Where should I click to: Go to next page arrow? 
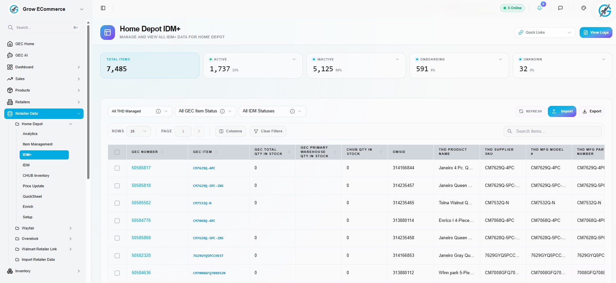199,131
